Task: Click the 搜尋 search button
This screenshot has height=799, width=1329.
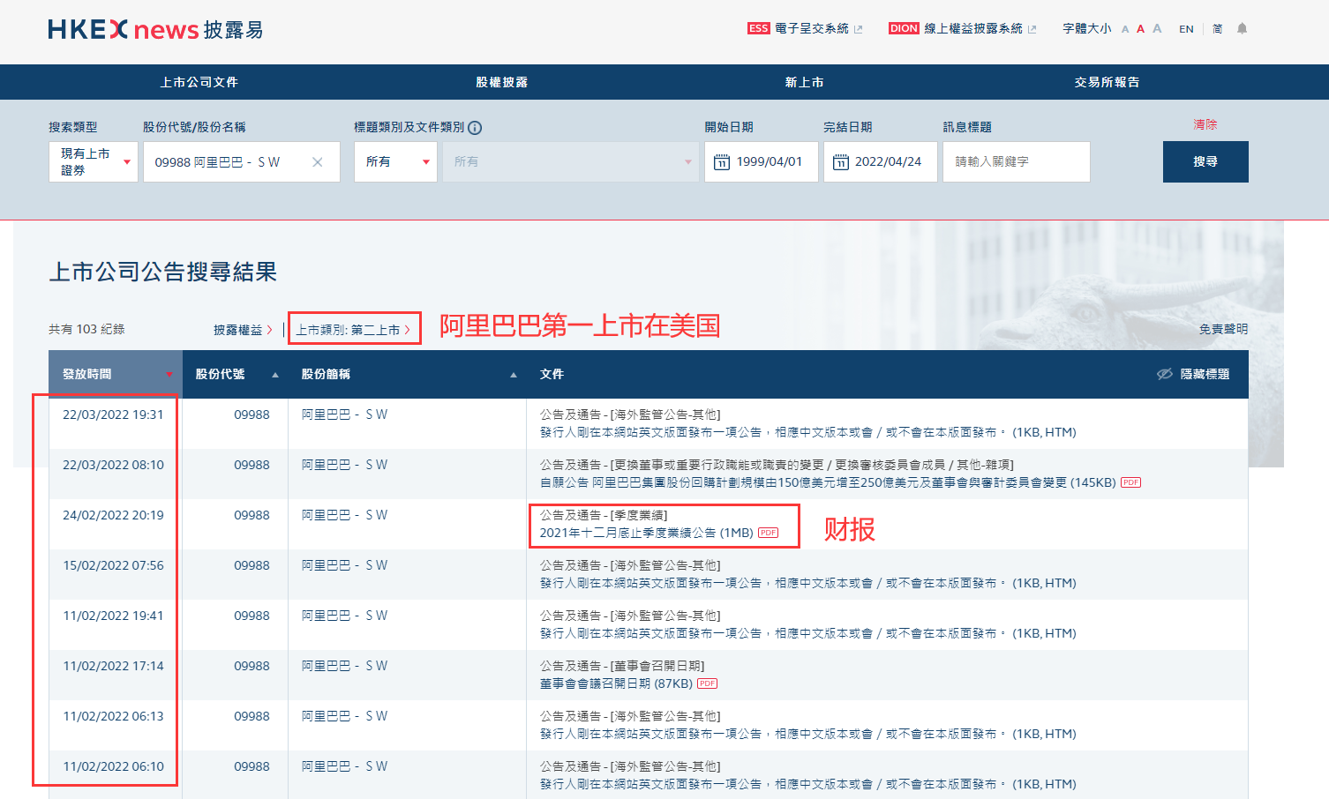Action: coord(1205,161)
